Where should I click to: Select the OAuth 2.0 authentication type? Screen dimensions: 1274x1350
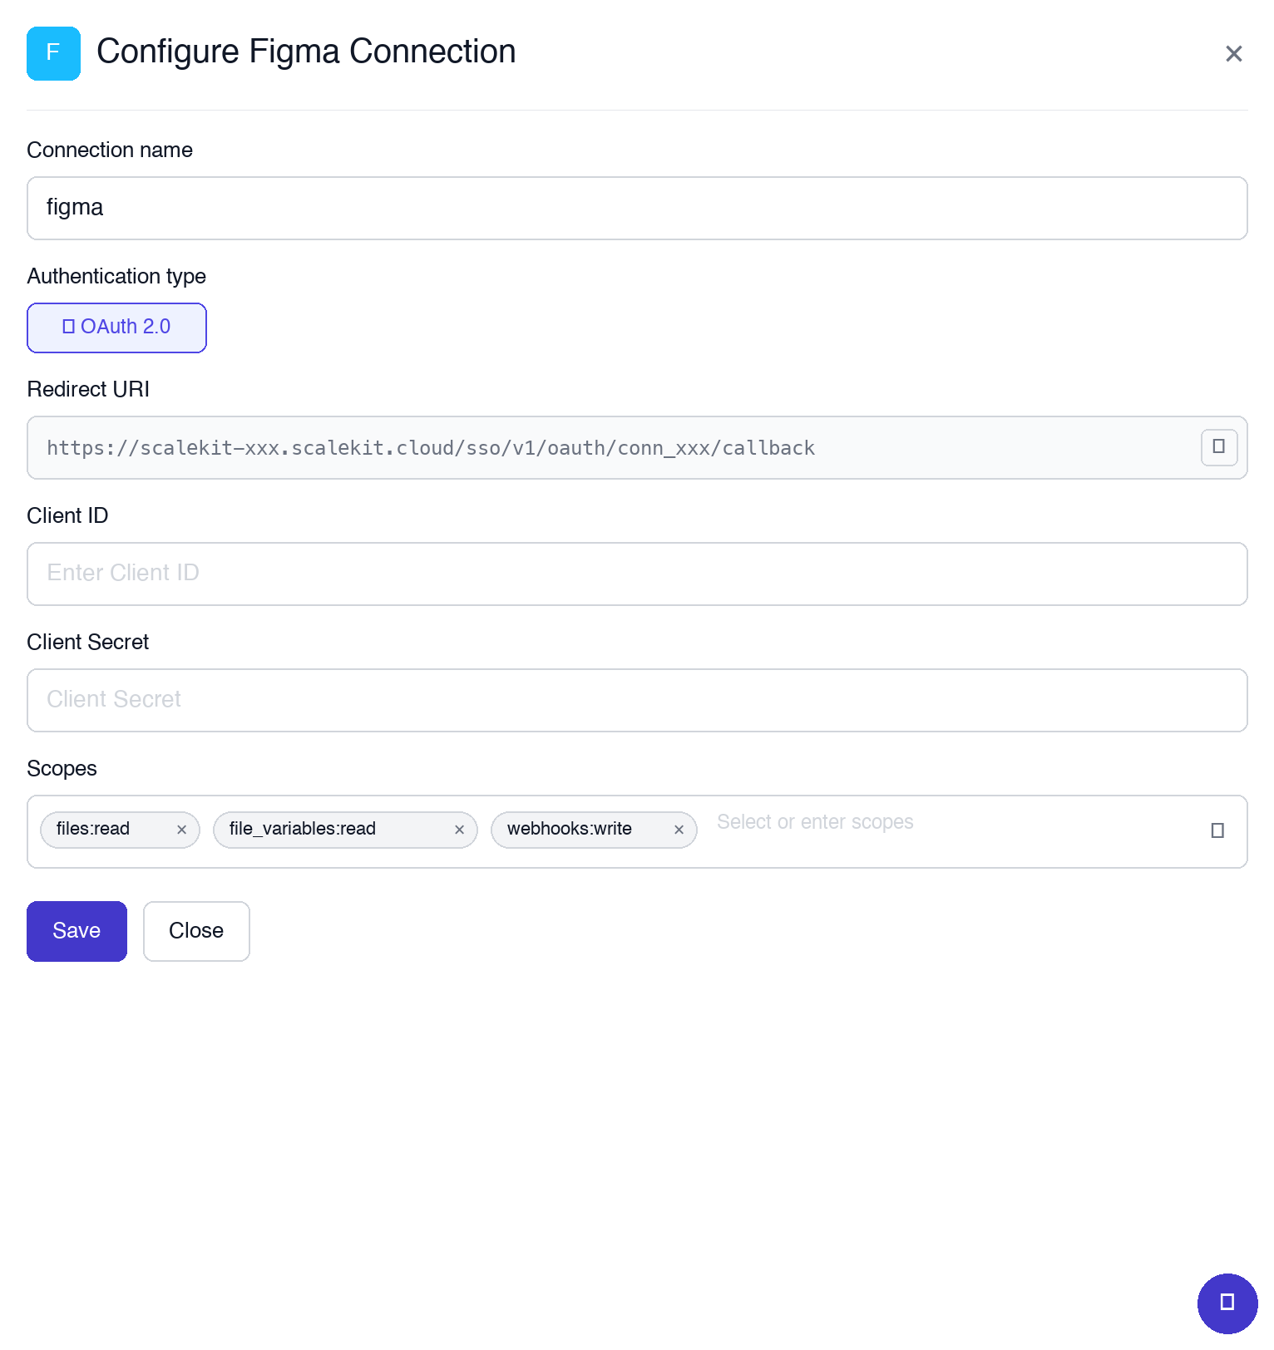coord(116,328)
